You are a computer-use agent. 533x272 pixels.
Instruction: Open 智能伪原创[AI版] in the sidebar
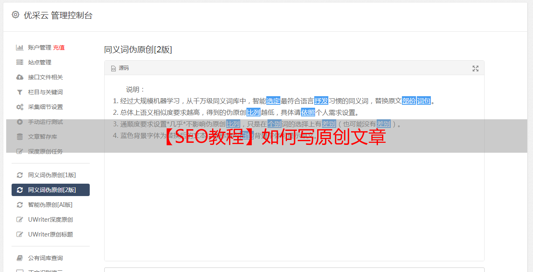click(x=50, y=205)
